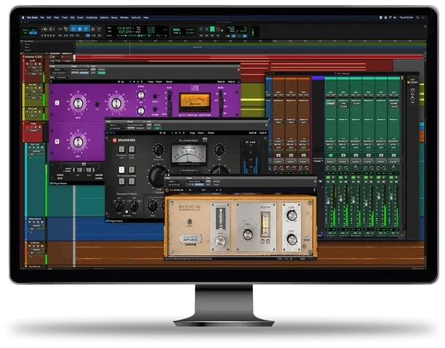445x348 pixels.
Task: Open the group dropdown on first green mixer channel
Action: [331, 161]
